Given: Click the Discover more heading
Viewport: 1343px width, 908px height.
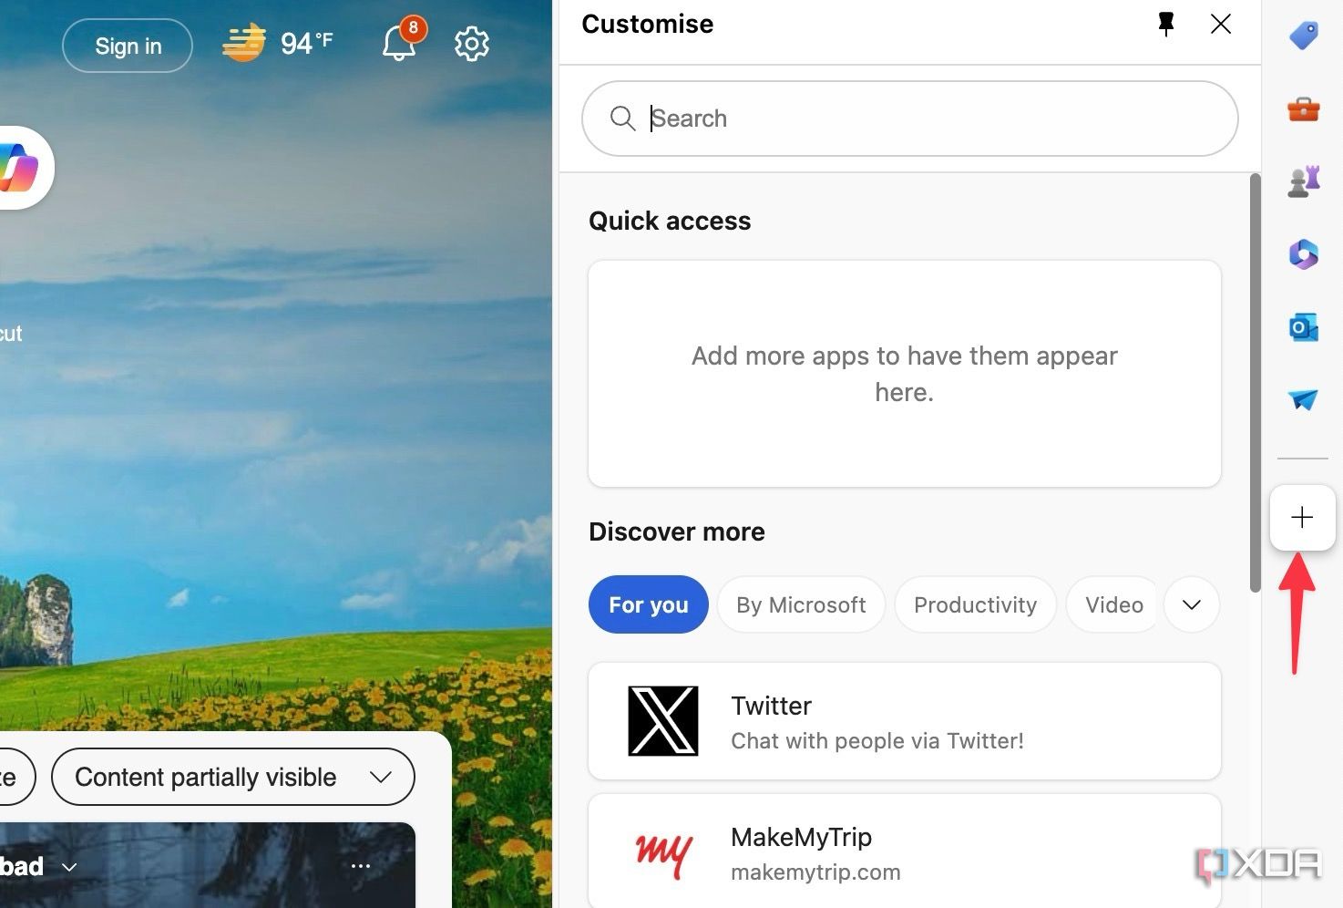Looking at the screenshot, I should [677, 531].
